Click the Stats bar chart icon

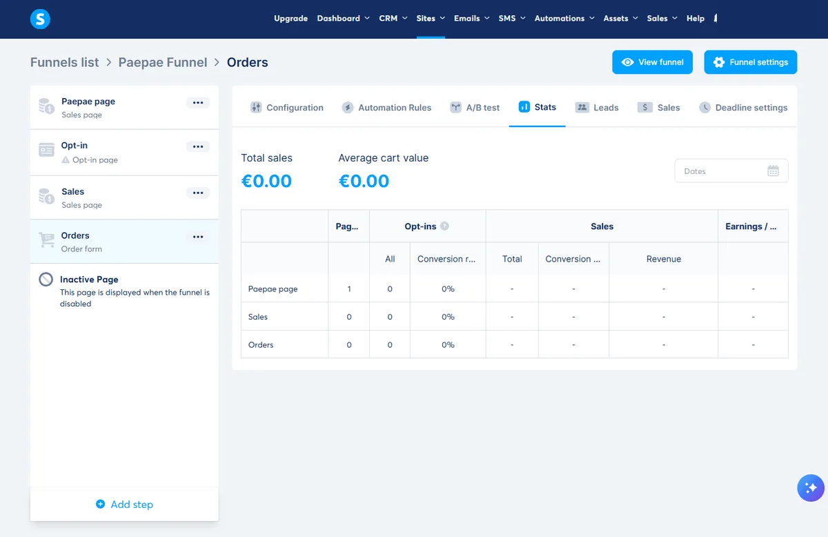pyautogui.click(x=524, y=107)
